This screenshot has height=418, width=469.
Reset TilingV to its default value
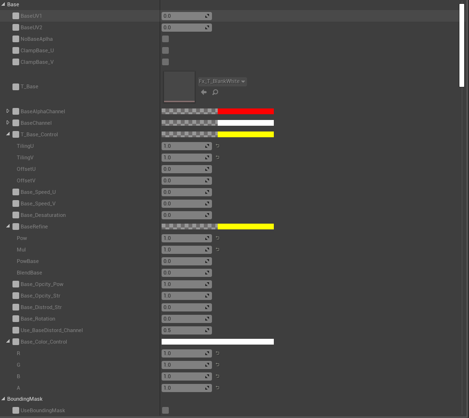(218, 157)
